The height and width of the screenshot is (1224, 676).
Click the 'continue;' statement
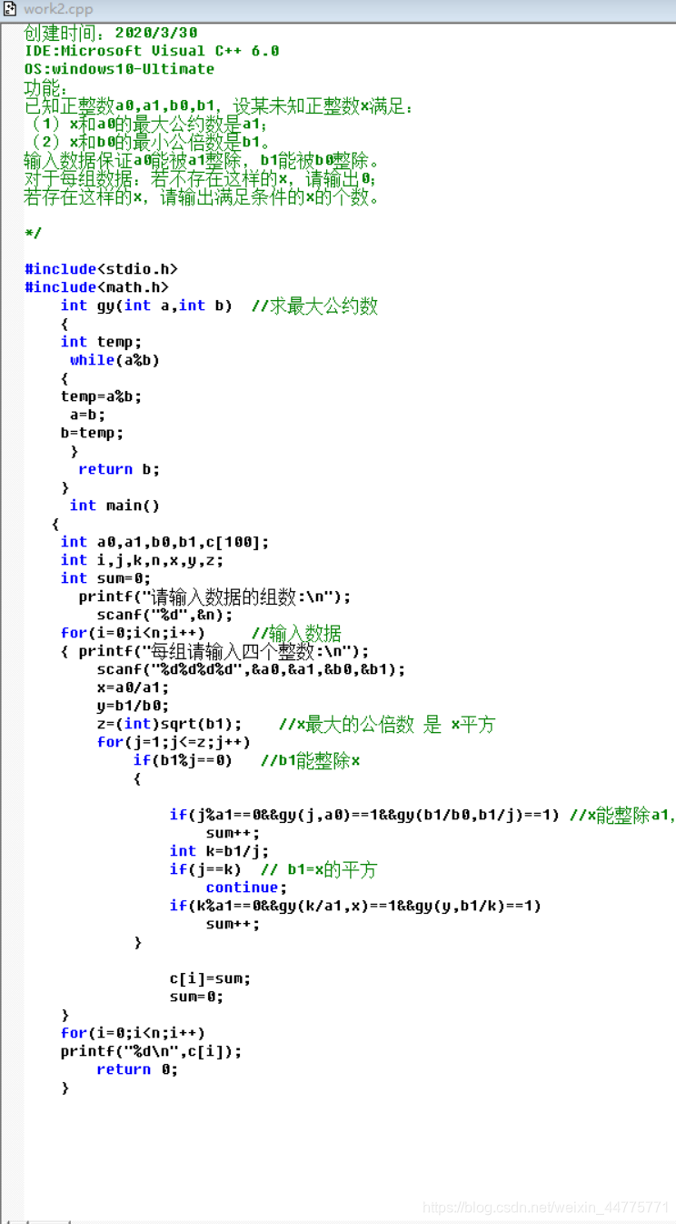(x=246, y=888)
